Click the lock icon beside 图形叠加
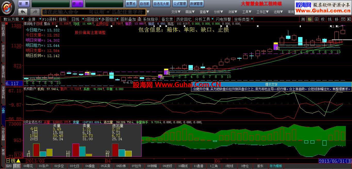 point(139,19)
